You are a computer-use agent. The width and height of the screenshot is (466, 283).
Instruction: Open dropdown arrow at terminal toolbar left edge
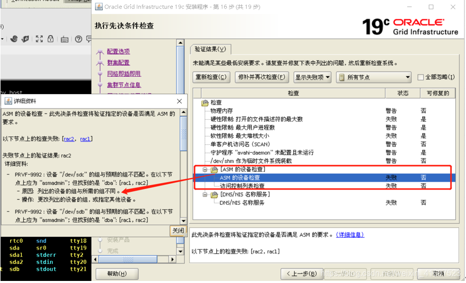[x=2, y=39]
